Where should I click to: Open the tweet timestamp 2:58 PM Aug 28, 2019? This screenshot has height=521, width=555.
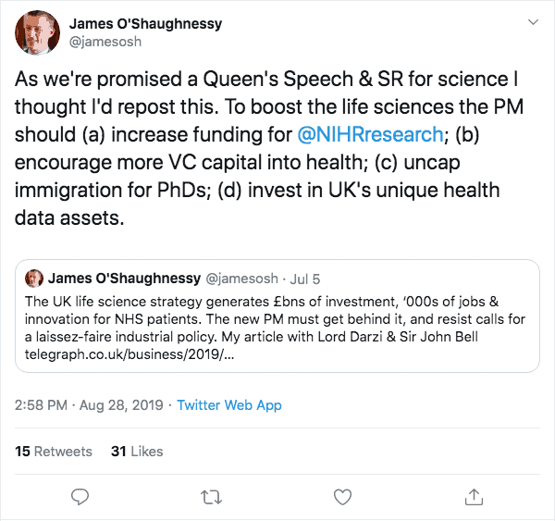[x=89, y=405]
